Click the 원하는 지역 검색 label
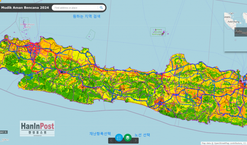 [x=86, y=16]
